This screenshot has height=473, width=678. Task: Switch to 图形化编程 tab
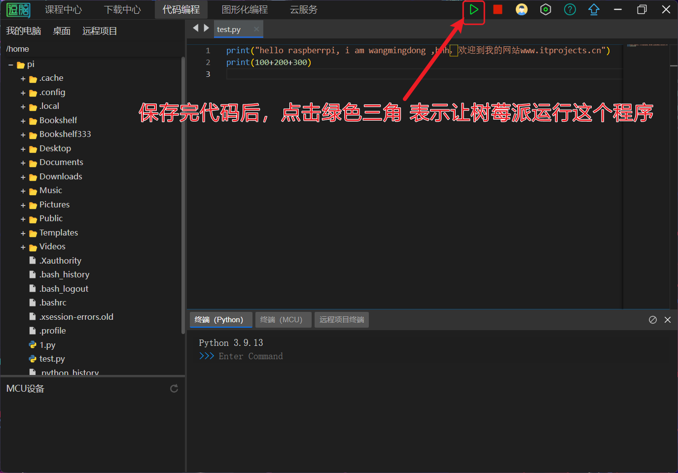click(x=245, y=10)
